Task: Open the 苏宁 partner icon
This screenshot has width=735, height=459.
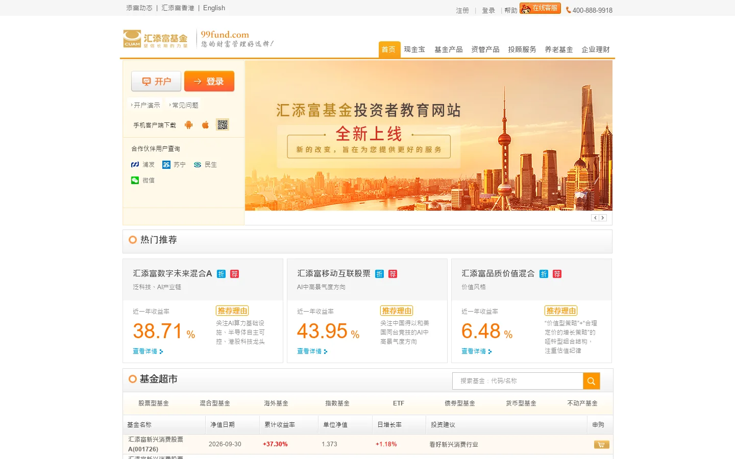Action: click(x=166, y=165)
